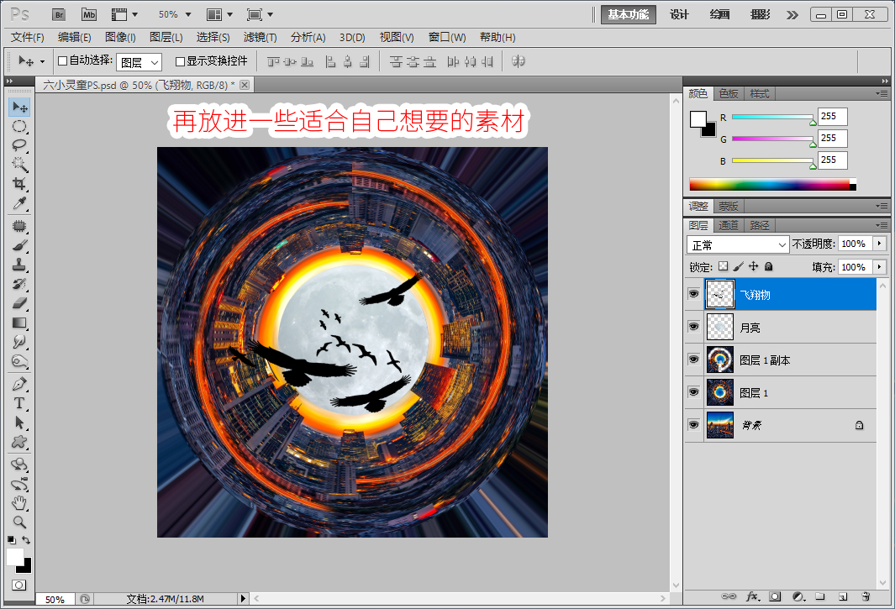The height and width of the screenshot is (609, 895).
Task: Select the Horizontal Type tool
Action: click(19, 403)
